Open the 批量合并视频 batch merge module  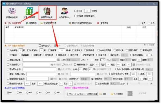pyautogui.click(x=29, y=13)
